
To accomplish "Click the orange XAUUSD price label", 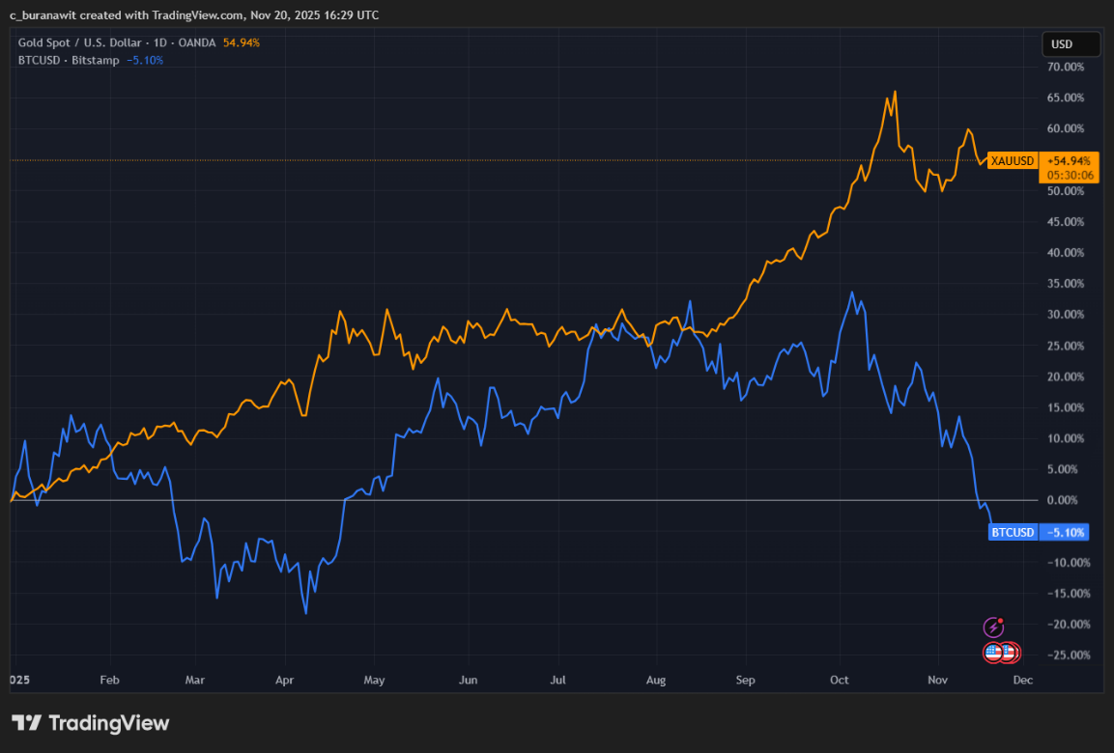I will click(x=1013, y=161).
